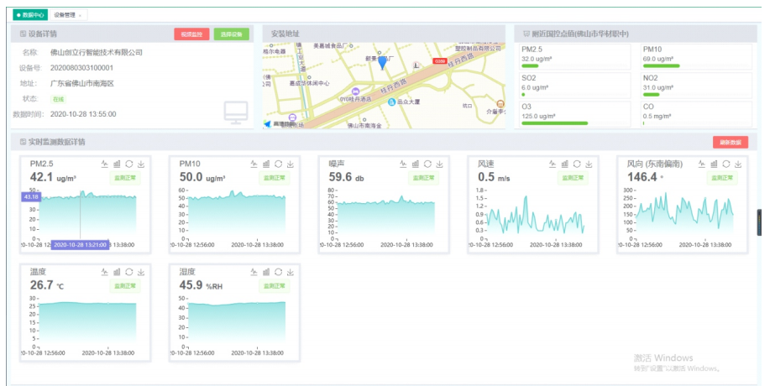This screenshot has width=775, height=386.
Task: Download the 湿度 humidity chart image
Action: click(x=291, y=272)
